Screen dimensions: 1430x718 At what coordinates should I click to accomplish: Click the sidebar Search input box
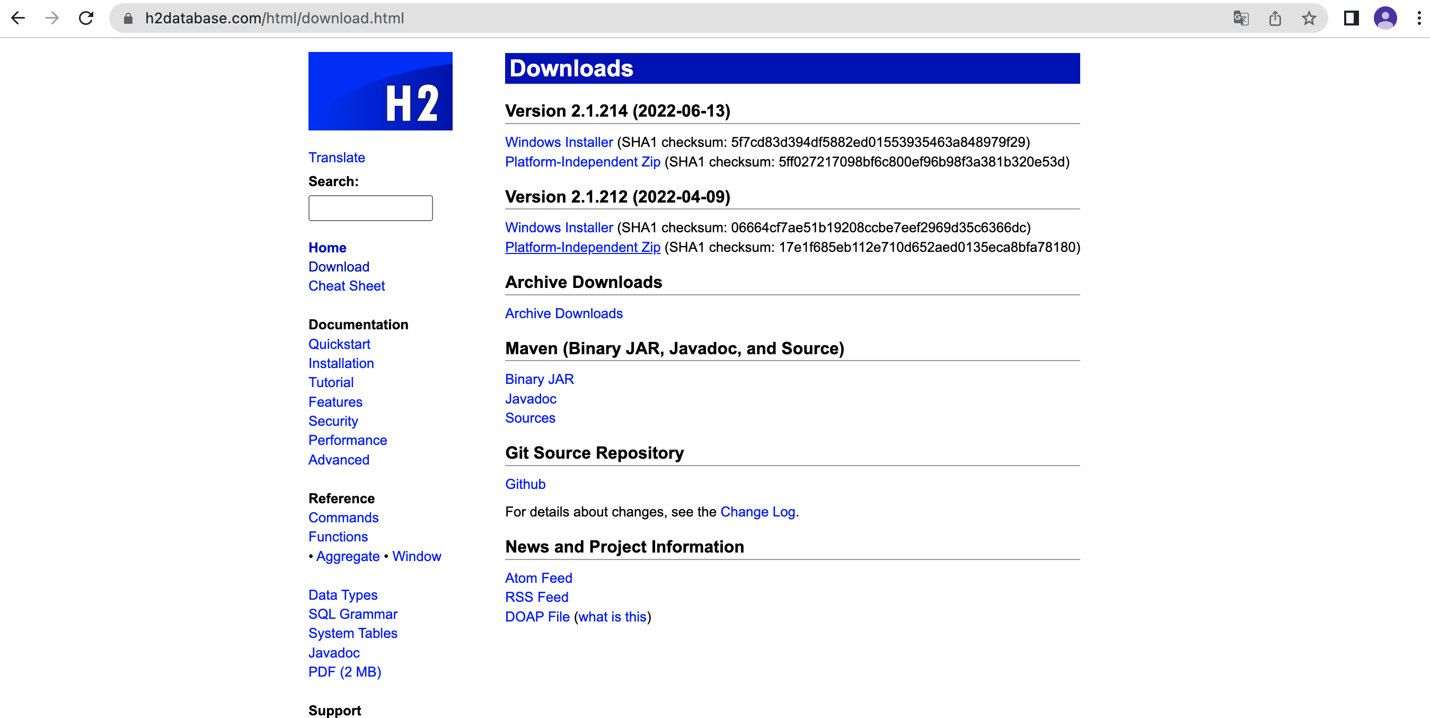[x=370, y=208]
